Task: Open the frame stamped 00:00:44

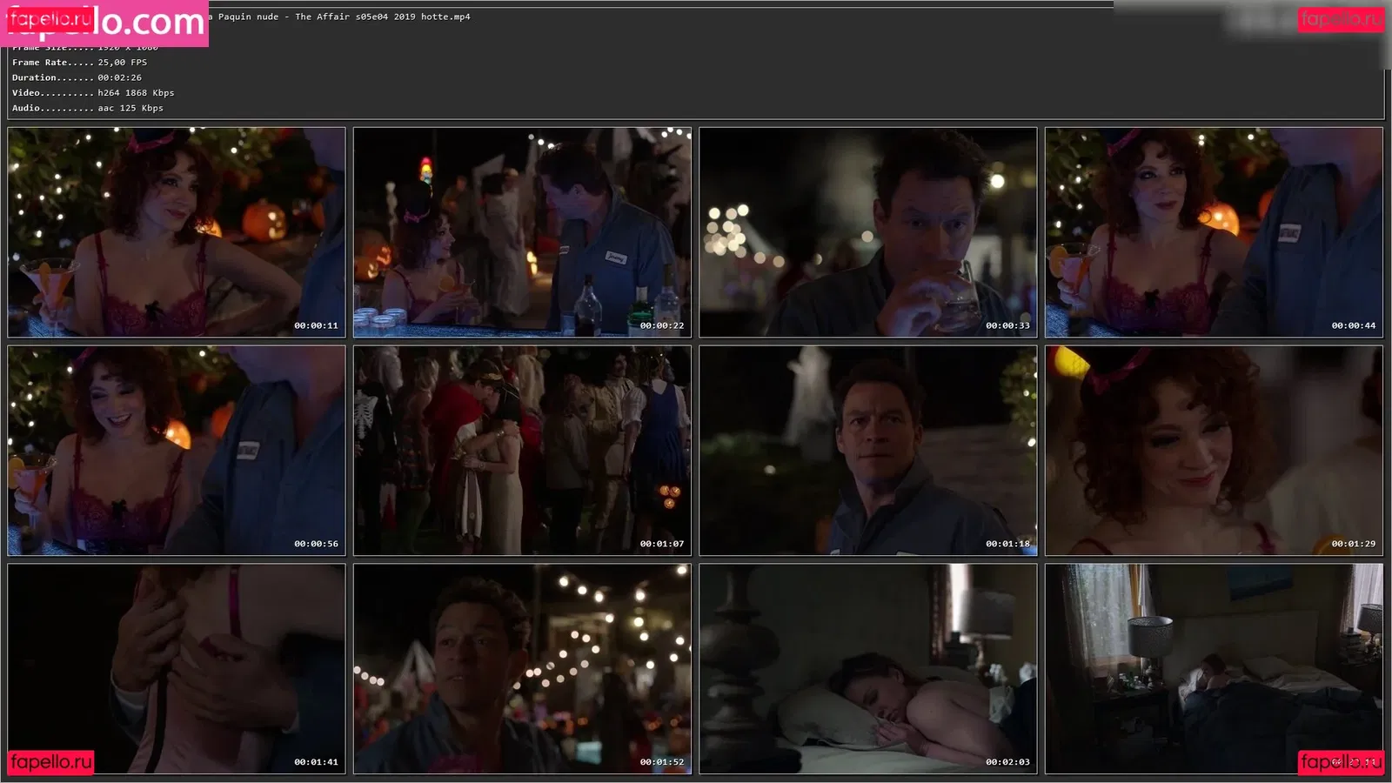Action: pyautogui.click(x=1214, y=232)
